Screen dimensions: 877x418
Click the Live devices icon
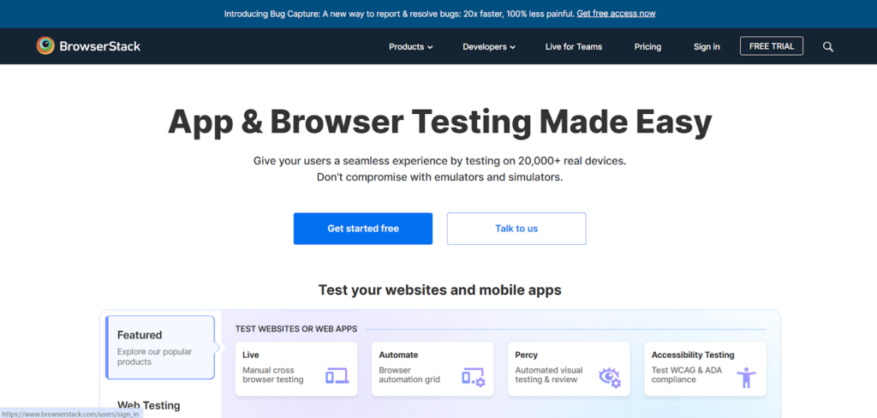(337, 376)
